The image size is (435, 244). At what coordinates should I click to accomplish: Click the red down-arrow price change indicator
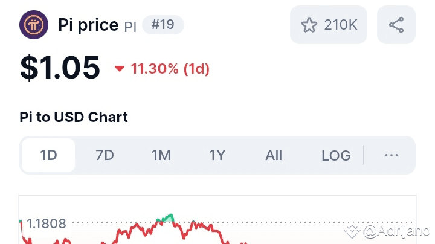coord(120,69)
